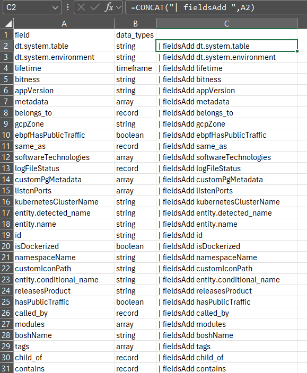Select 'boolean' type for ebpfHasPublicTraffic row
The image size is (307, 373).
click(x=135, y=135)
